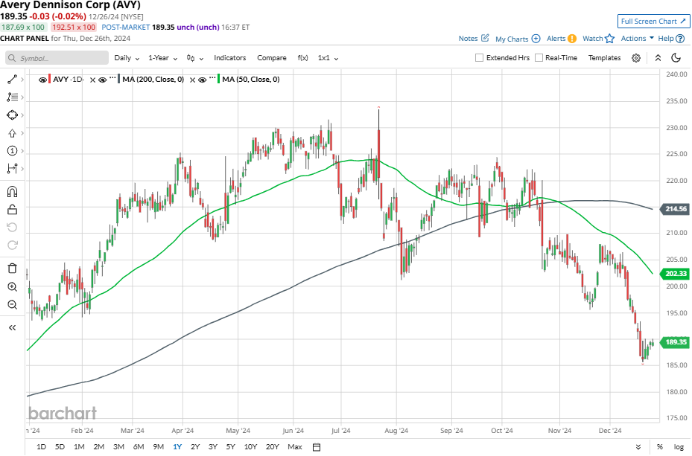Select the 20Y time range
Viewport: 692px width, 456px height.
click(273, 447)
